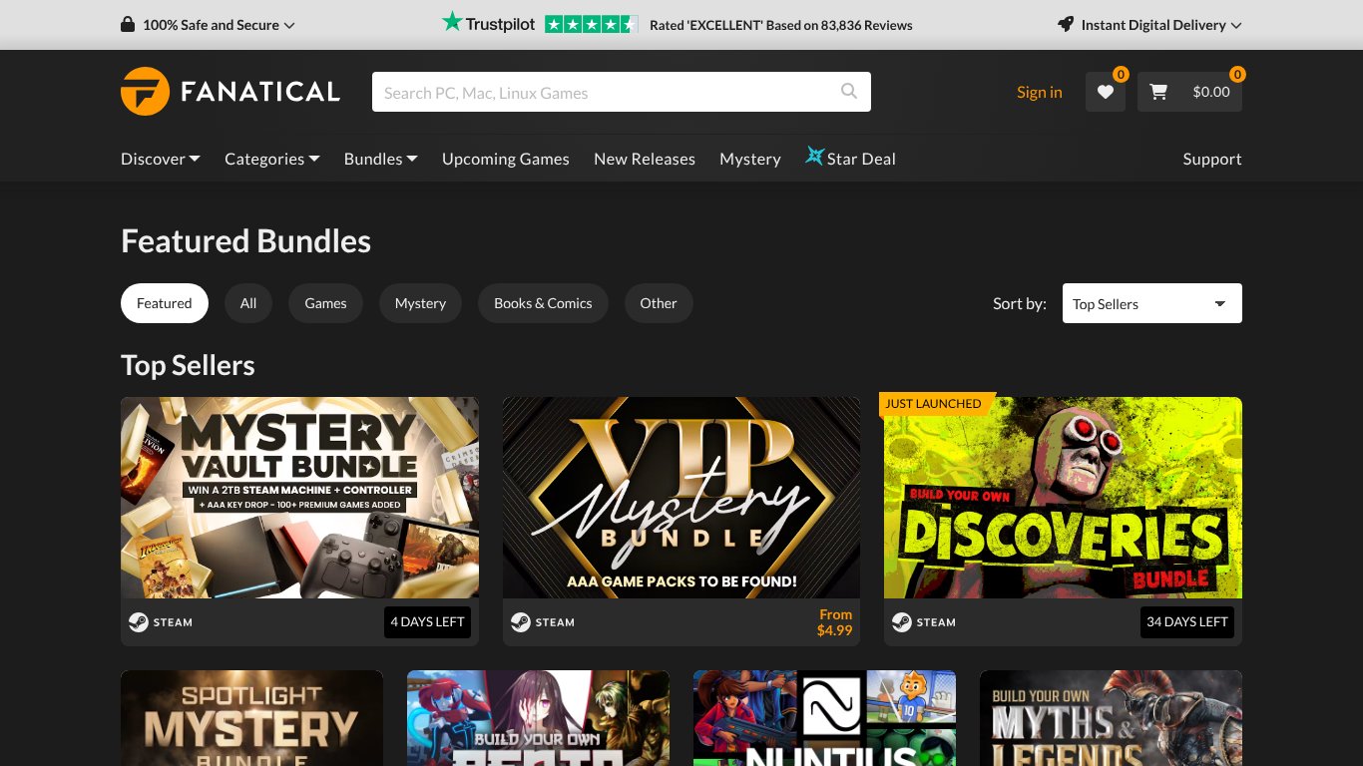This screenshot has height=766, width=1363.
Task: Click the Fanatical logo icon
Action: [145, 92]
